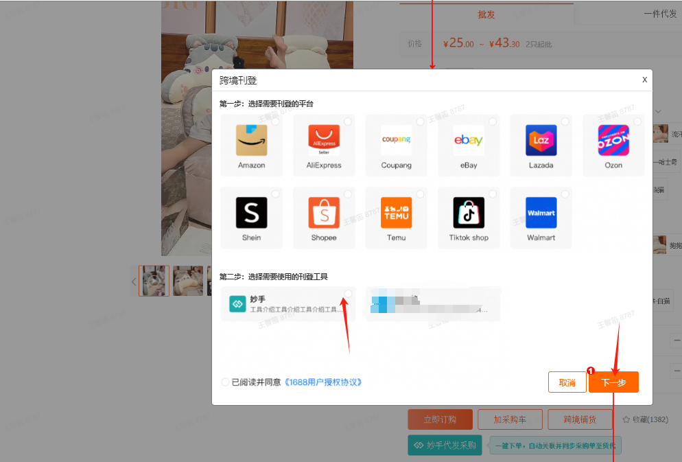Click the AliExpress platform logo
Viewport: 682px width, 462px height.
324,140
